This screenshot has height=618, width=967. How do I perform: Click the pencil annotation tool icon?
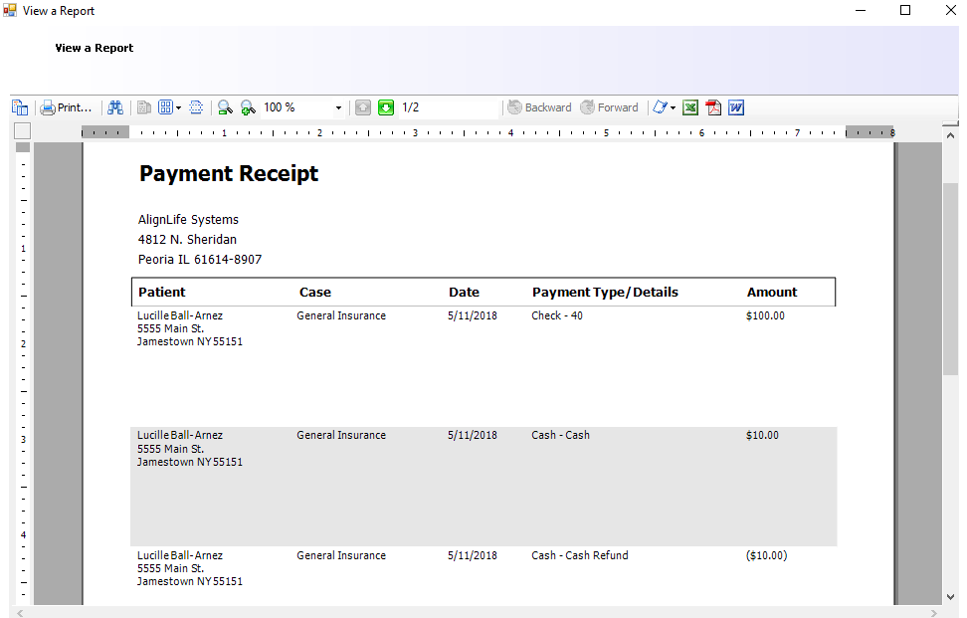(x=660, y=107)
